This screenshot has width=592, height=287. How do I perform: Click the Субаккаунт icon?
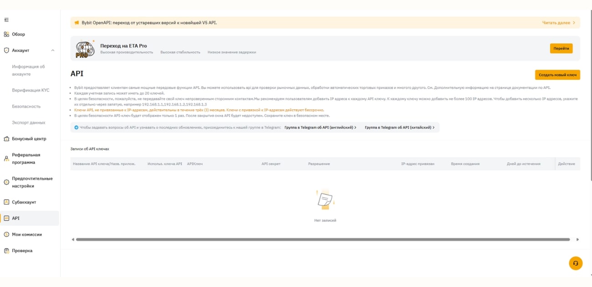(x=6, y=202)
